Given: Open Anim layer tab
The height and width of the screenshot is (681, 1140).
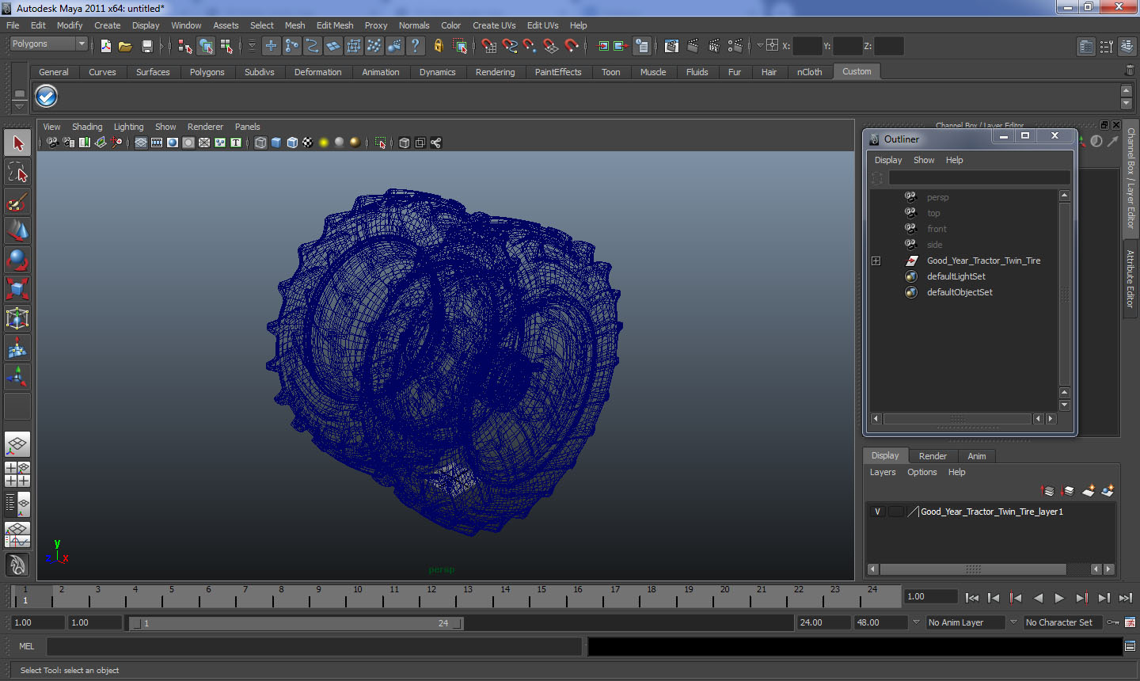Looking at the screenshot, I should click(977, 456).
